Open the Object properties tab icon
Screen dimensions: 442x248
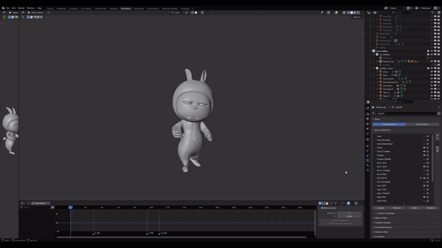pyautogui.click(x=367, y=146)
